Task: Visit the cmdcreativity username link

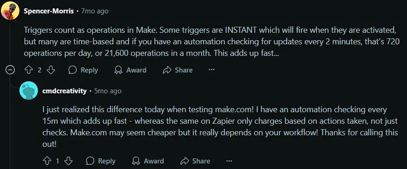Action: 64,91
